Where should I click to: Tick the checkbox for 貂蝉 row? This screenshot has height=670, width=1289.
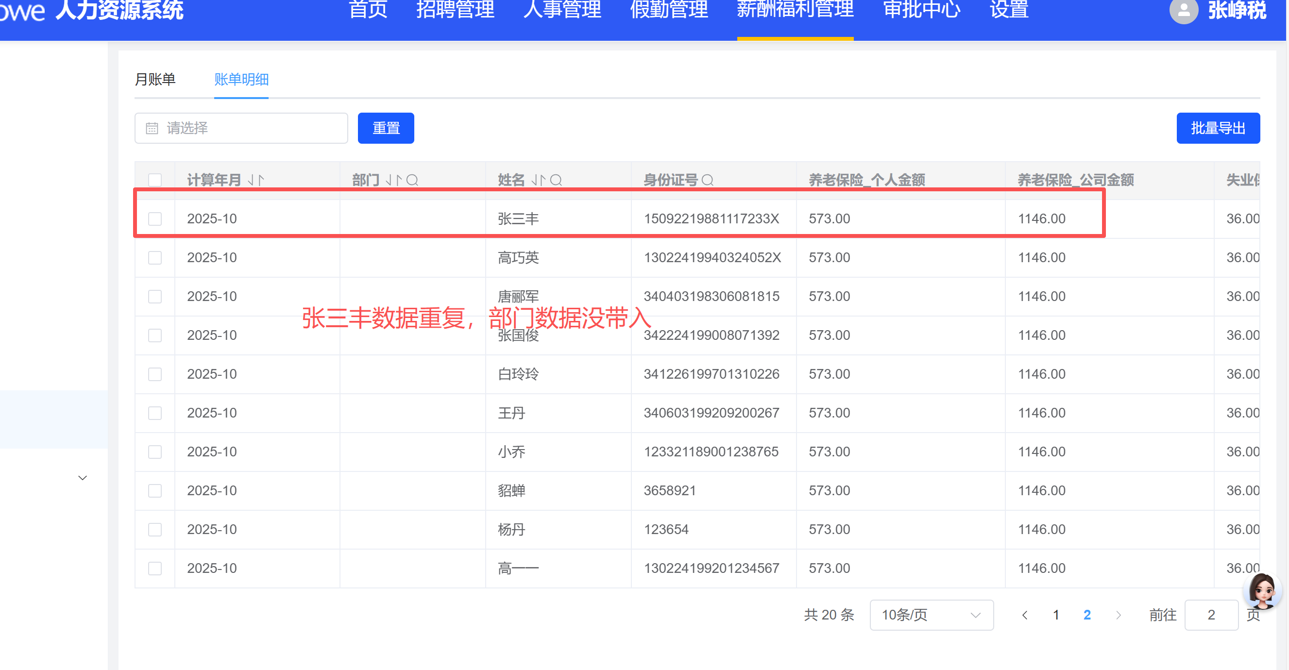pos(155,490)
